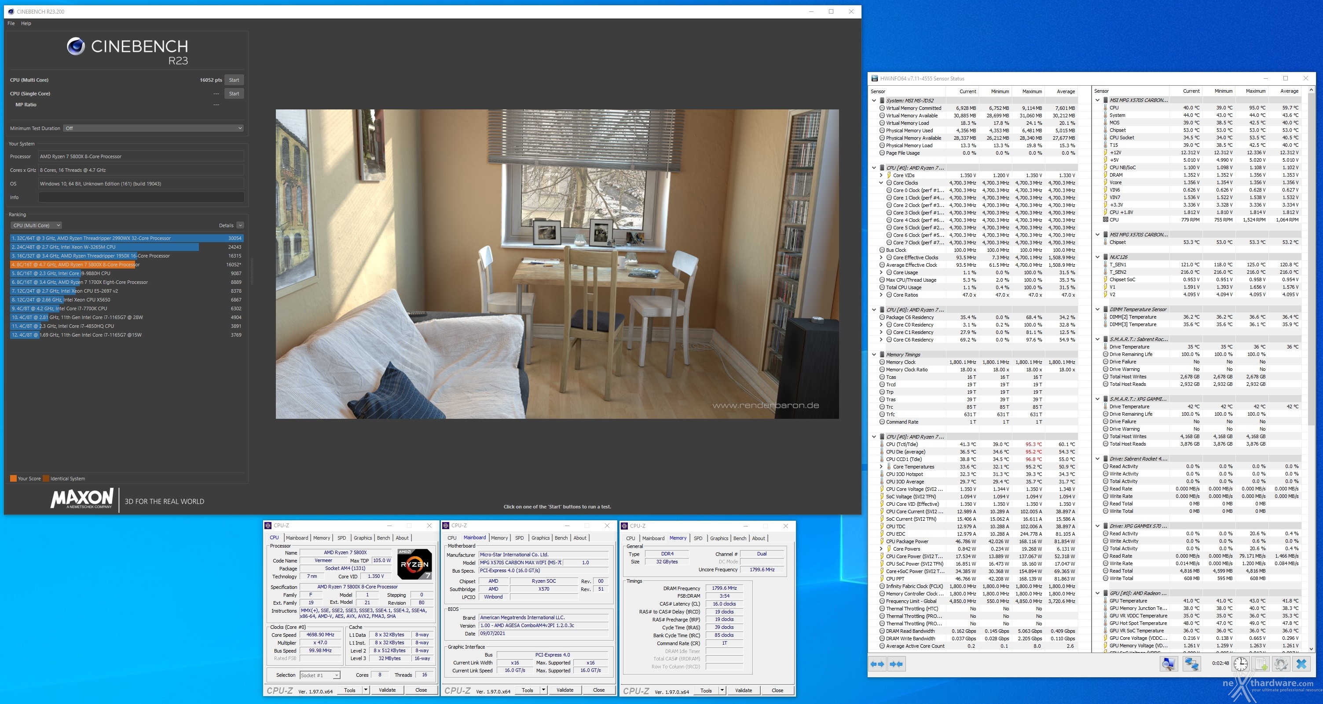Click the Cinebench logo sphere icon
The height and width of the screenshot is (704, 1323).
click(x=76, y=47)
